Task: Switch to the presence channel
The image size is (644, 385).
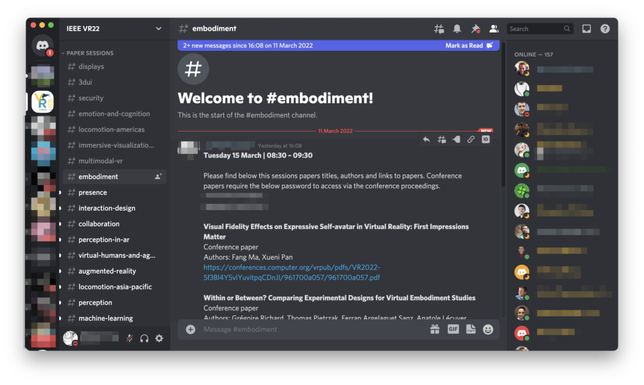Action: 92,192
